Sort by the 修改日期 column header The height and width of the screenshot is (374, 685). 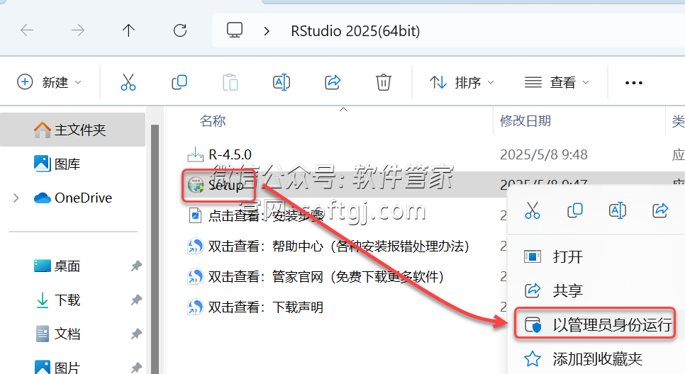(x=525, y=120)
